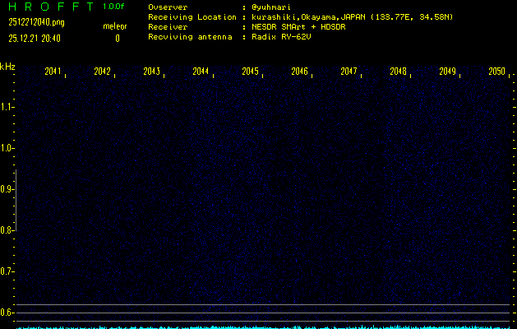517x329 pixels.
Task: Select the 0.8 frequency axis label
Action: coord(7,230)
